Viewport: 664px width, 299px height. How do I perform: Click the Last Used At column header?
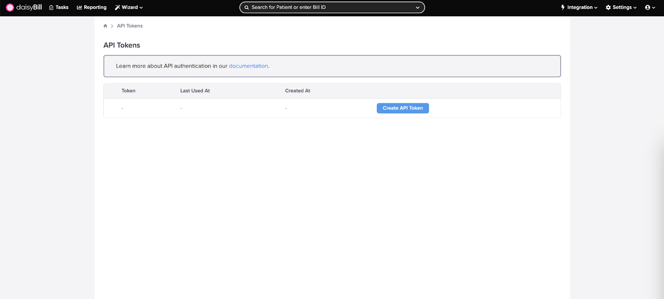click(x=195, y=91)
